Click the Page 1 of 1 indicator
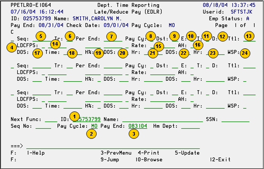The width and height of the screenshot is (264, 169). 235,25
